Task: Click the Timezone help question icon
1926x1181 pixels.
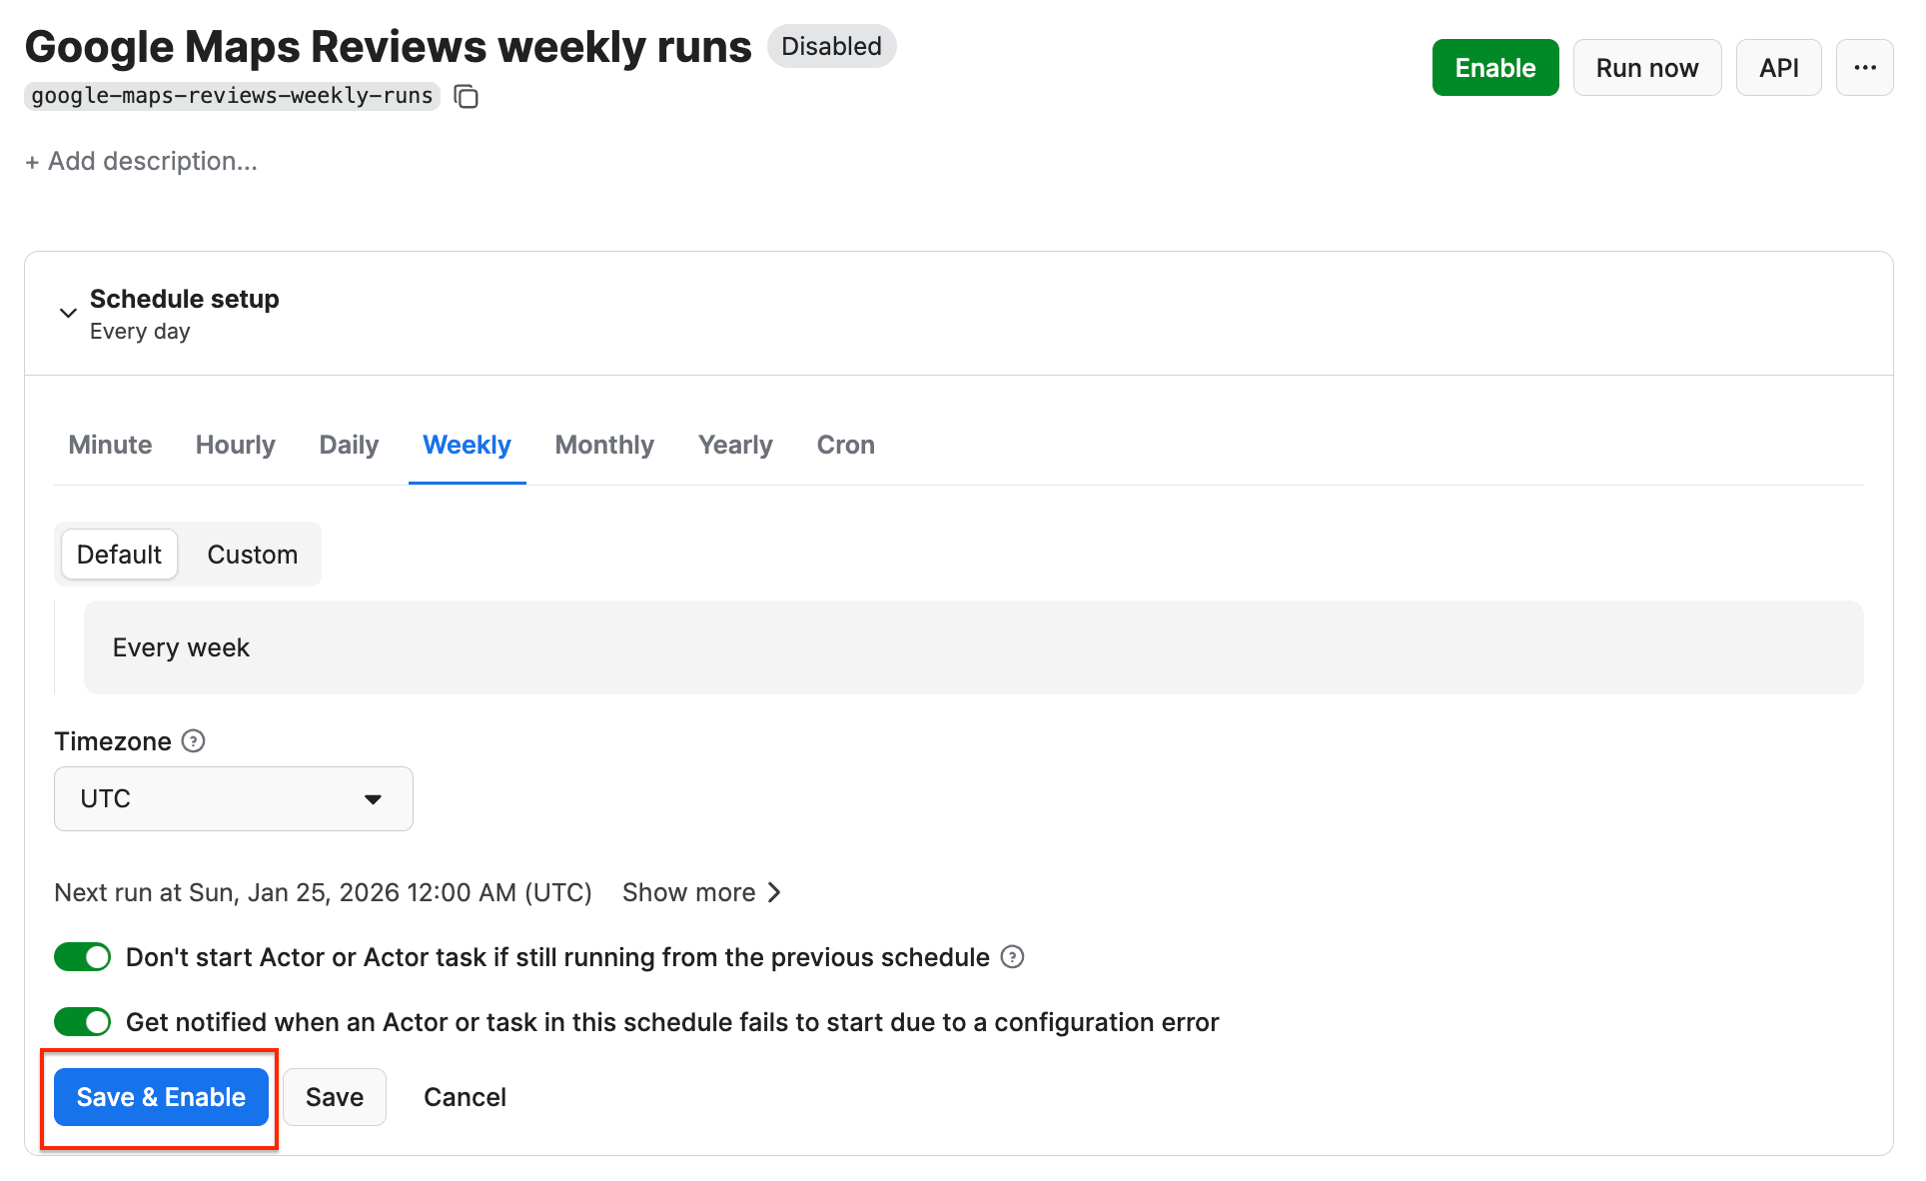Action: click(193, 740)
